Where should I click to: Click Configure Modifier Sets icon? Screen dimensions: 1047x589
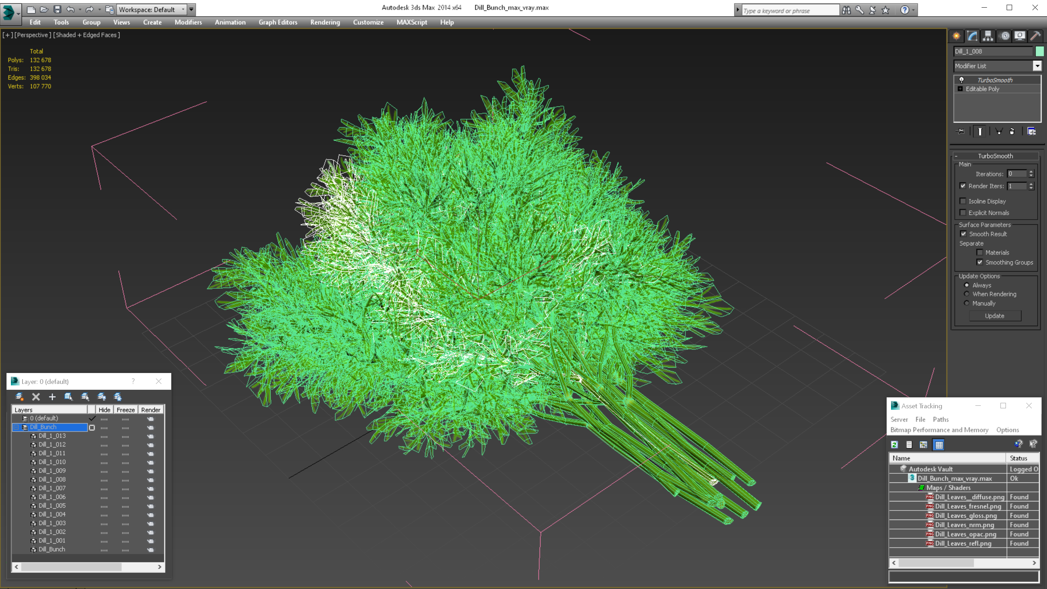(1032, 131)
